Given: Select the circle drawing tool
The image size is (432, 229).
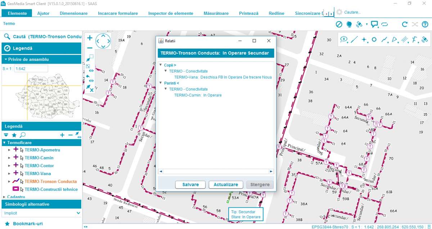Looking at the screenshot, I should [374, 40].
